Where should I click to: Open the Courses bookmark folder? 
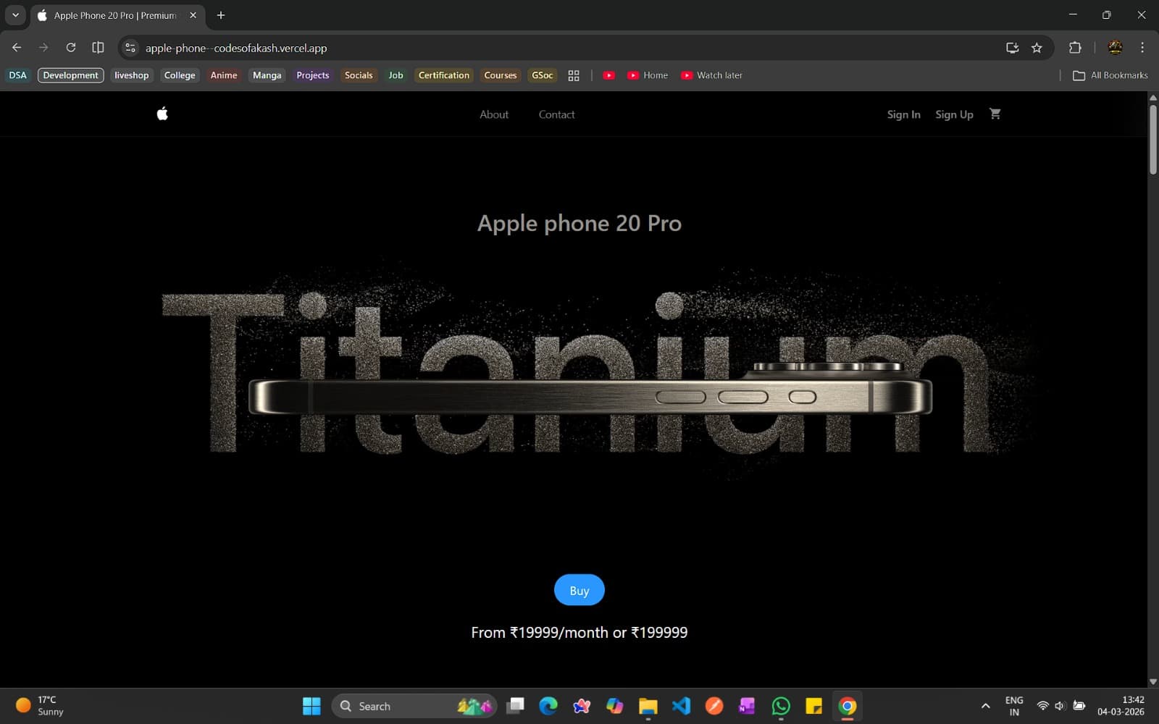point(500,75)
